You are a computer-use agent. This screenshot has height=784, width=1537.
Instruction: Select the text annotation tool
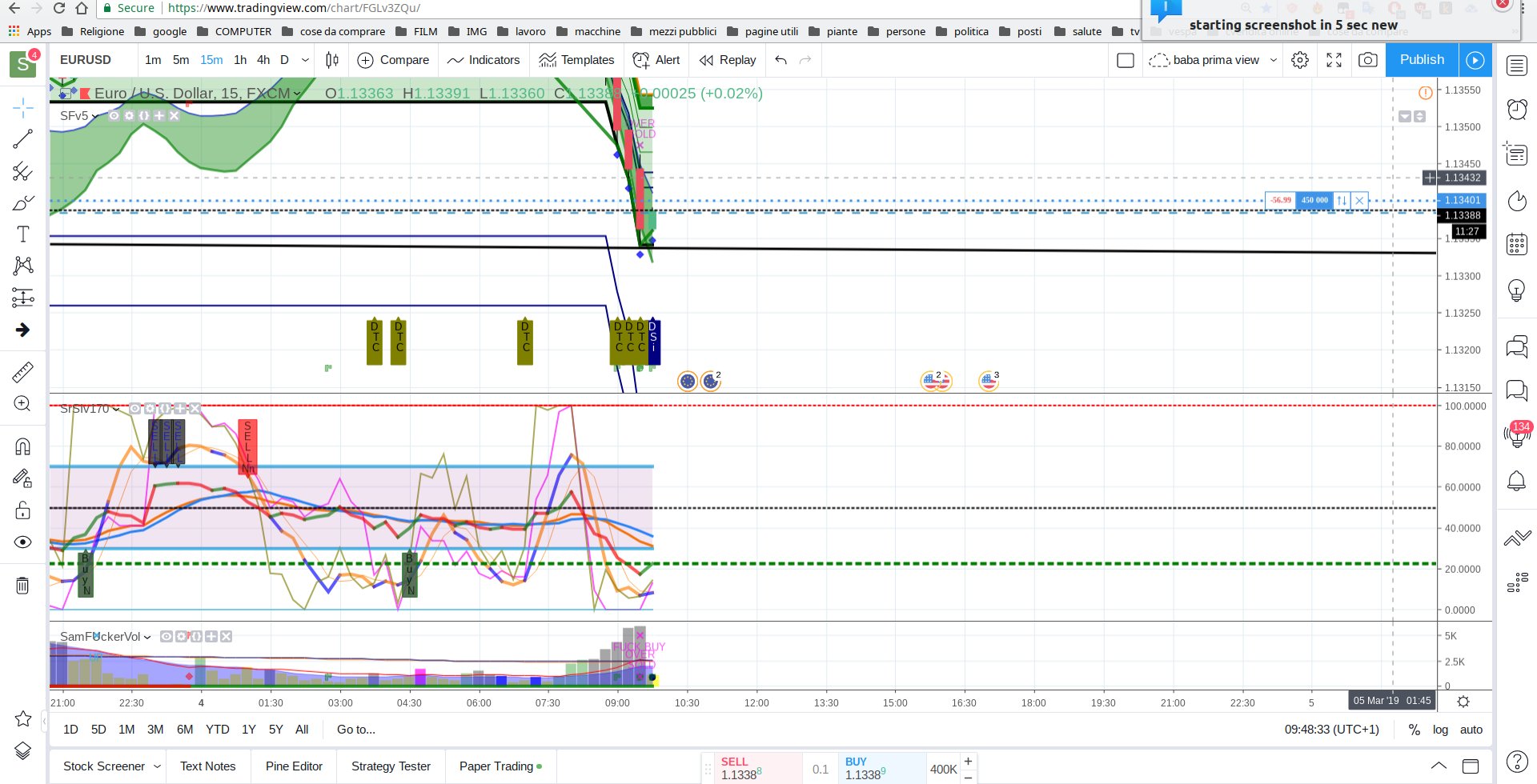(23, 234)
